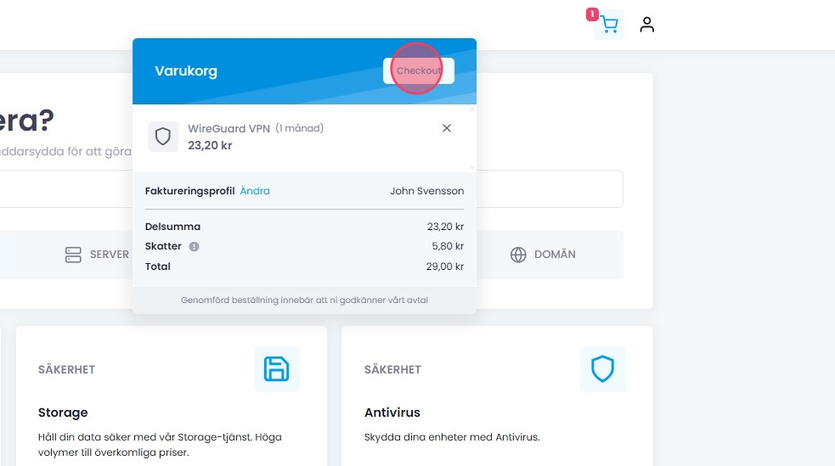The image size is (835, 466).
Task: Click the red cart item count badge
Action: pyautogui.click(x=592, y=14)
